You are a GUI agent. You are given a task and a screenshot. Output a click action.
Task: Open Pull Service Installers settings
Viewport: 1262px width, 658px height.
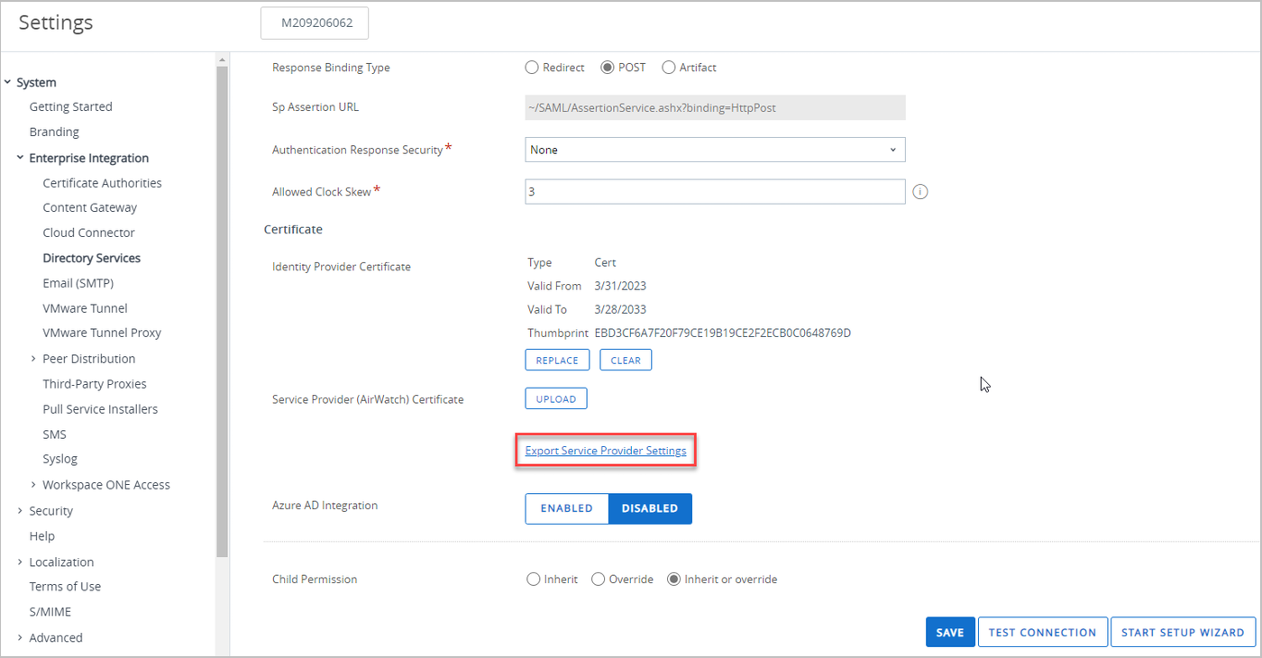pos(100,409)
